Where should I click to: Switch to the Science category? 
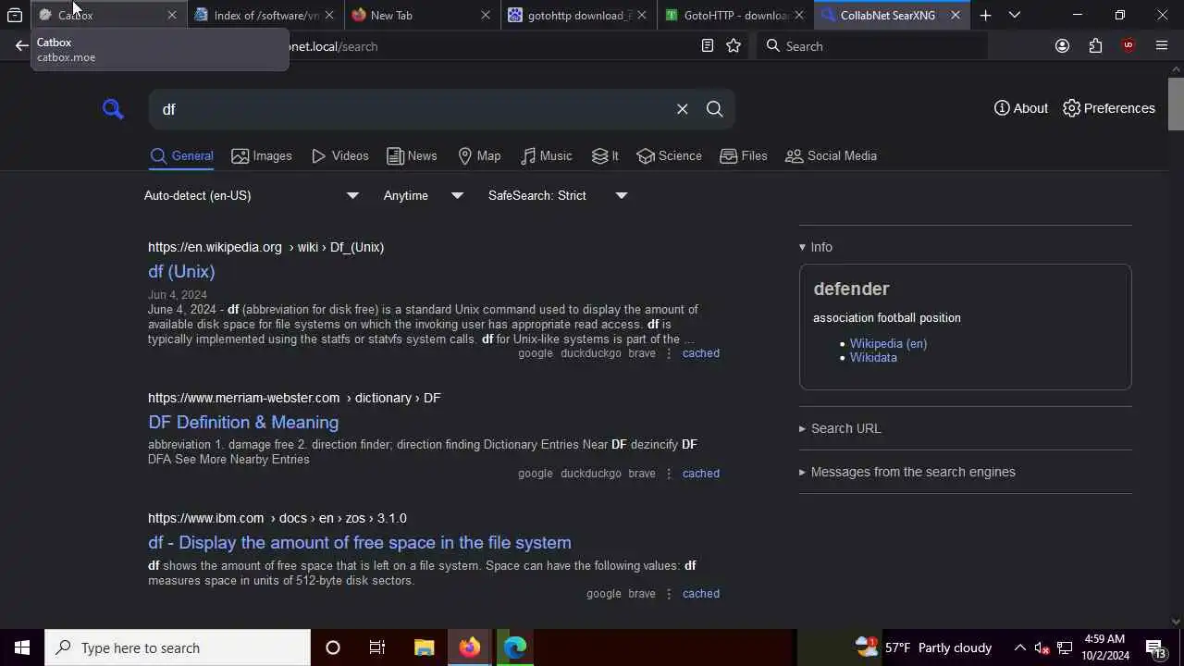pos(670,155)
